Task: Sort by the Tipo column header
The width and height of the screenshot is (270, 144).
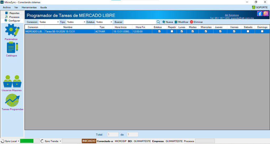Action: coord(103,27)
